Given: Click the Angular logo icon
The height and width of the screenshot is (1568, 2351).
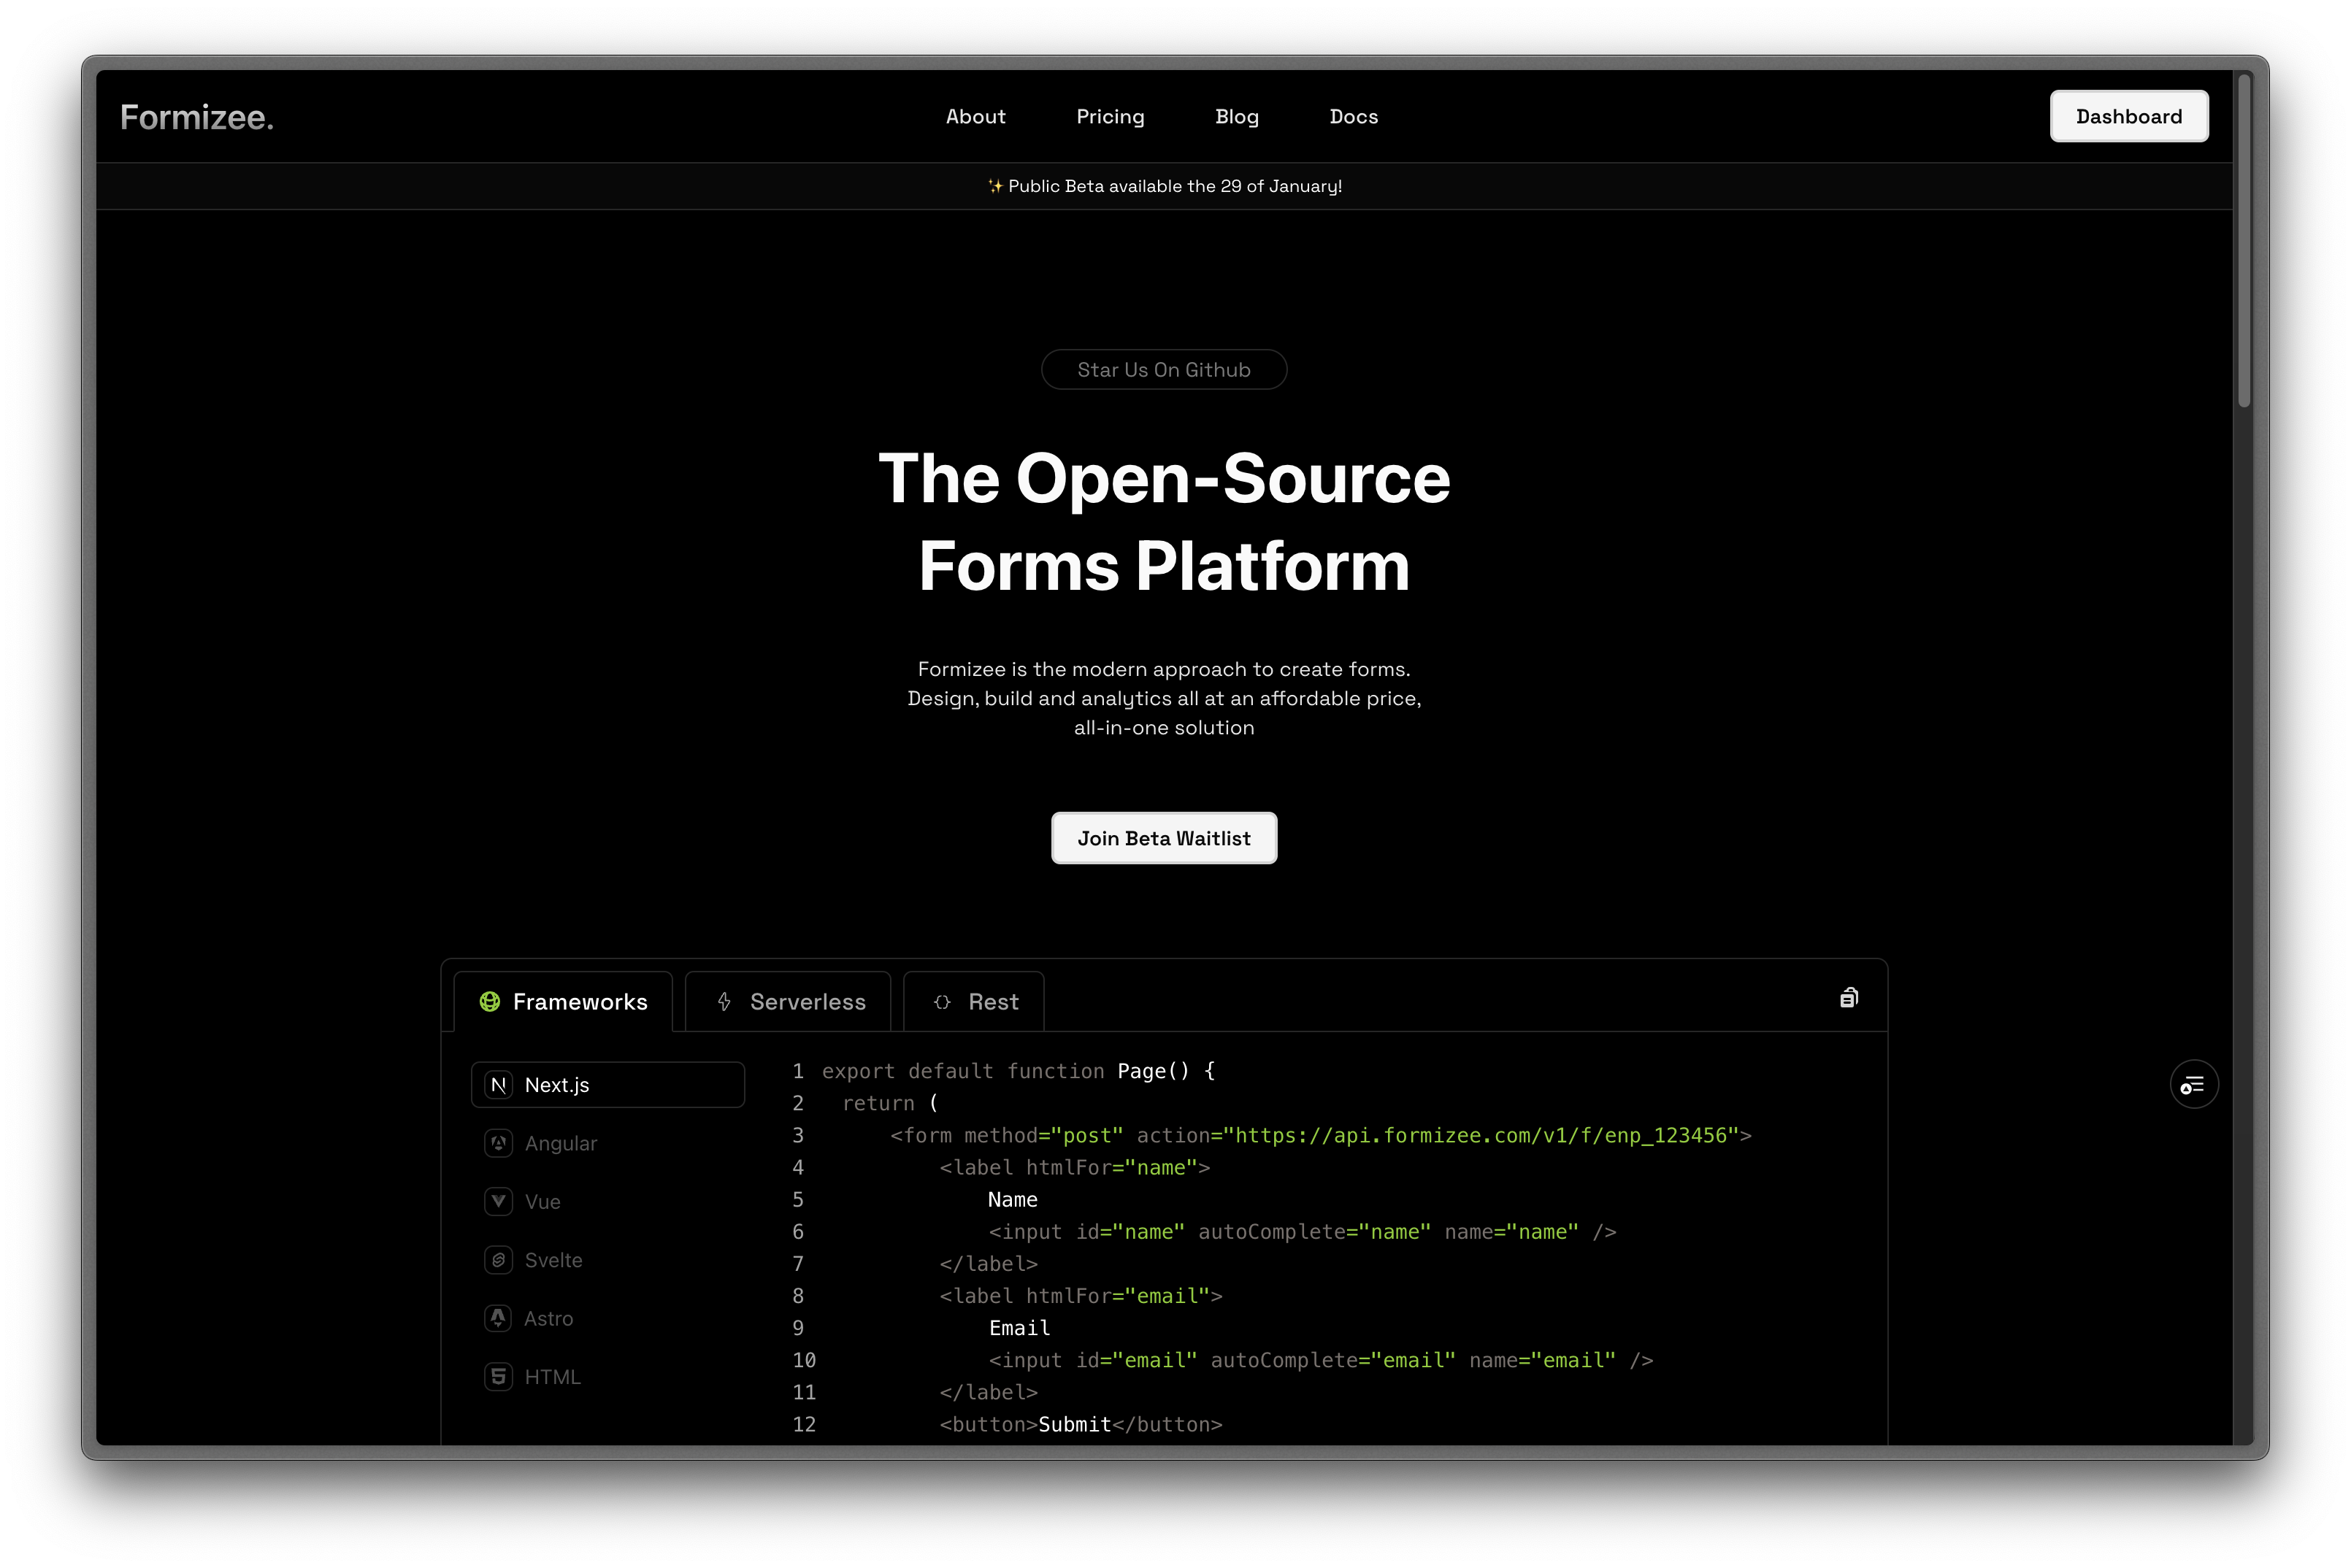Looking at the screenshot, I should (498, 1143).
